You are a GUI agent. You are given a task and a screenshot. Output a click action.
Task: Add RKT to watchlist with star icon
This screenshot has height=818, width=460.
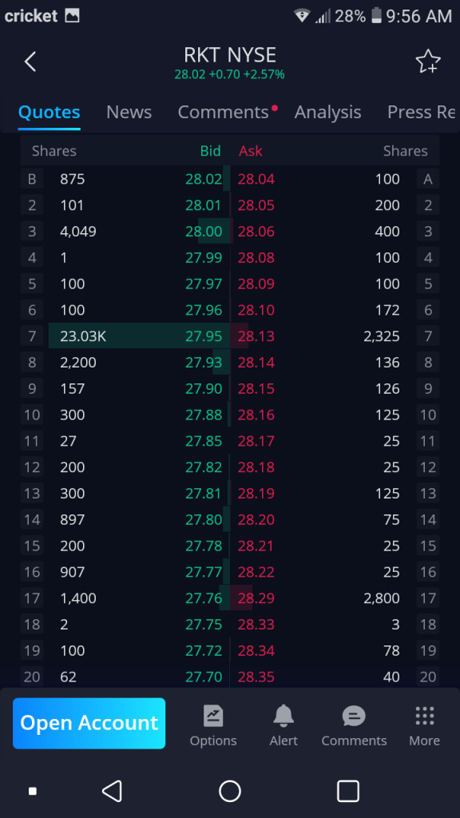coord(428,62)
